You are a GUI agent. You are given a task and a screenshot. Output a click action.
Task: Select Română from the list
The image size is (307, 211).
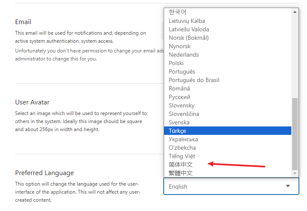click(179, 88)
